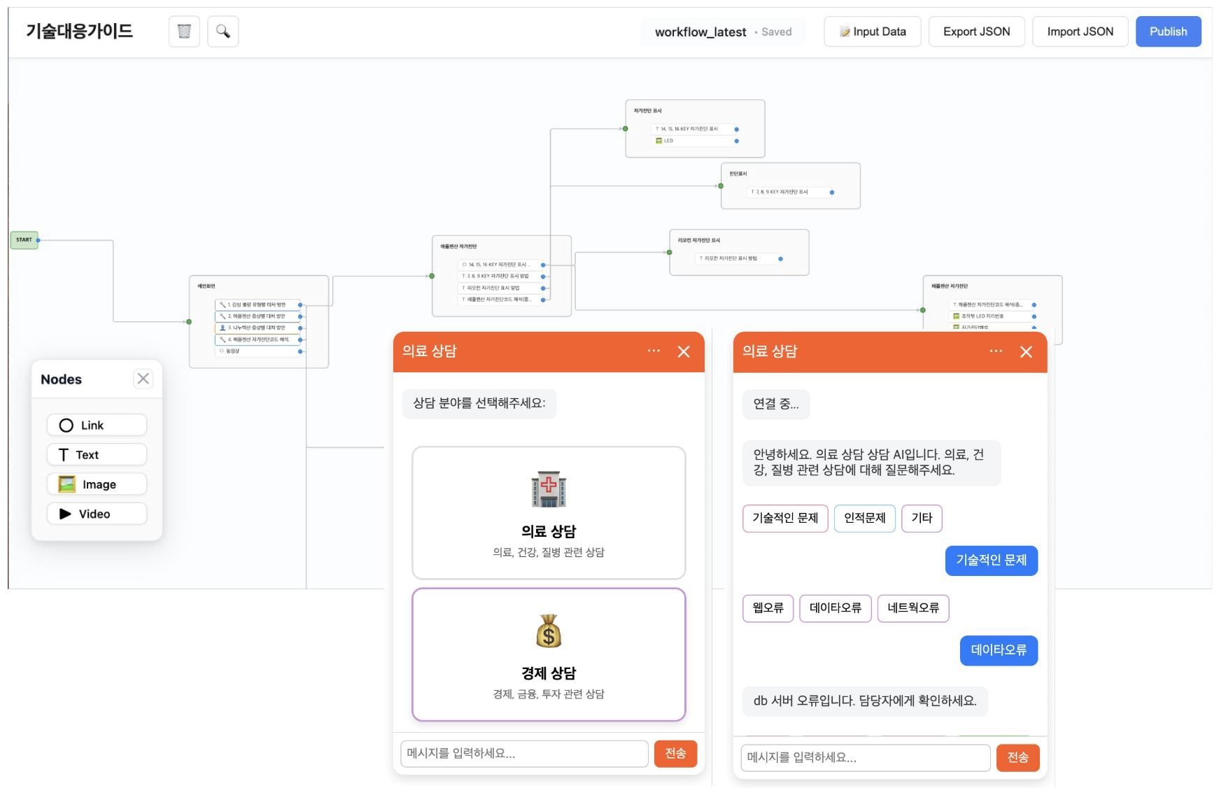The image size is (1219, 788).
Task: Select the 의료 상담 hospital card
Action: 549,512
